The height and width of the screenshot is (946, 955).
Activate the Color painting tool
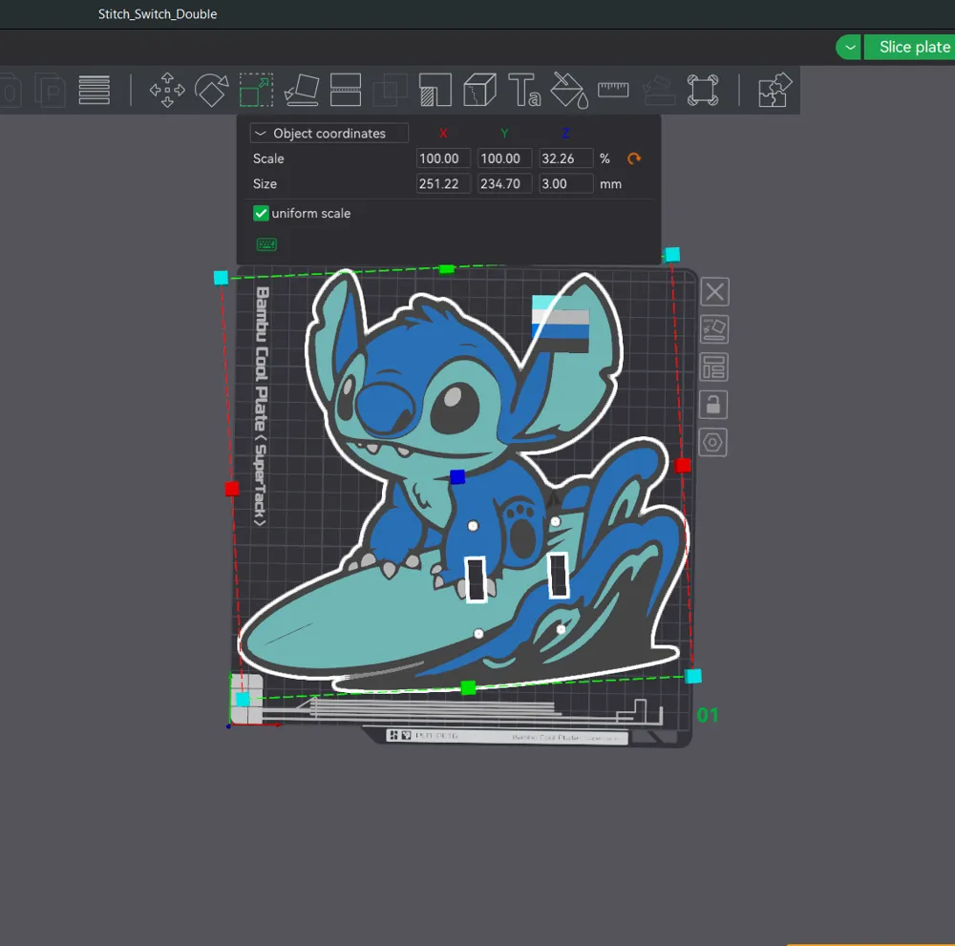tap(569, 90)
